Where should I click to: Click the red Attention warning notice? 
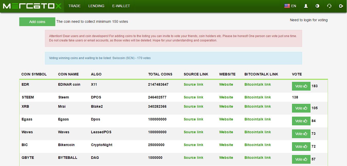[174, 38]
